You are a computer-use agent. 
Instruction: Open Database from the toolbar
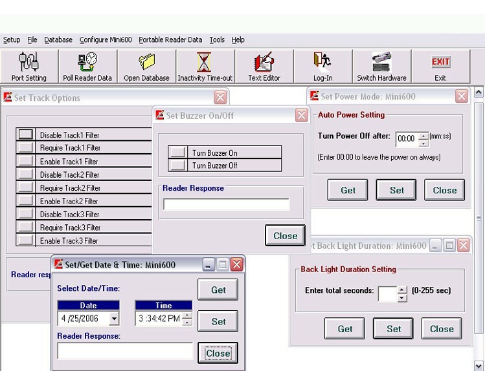146,67
